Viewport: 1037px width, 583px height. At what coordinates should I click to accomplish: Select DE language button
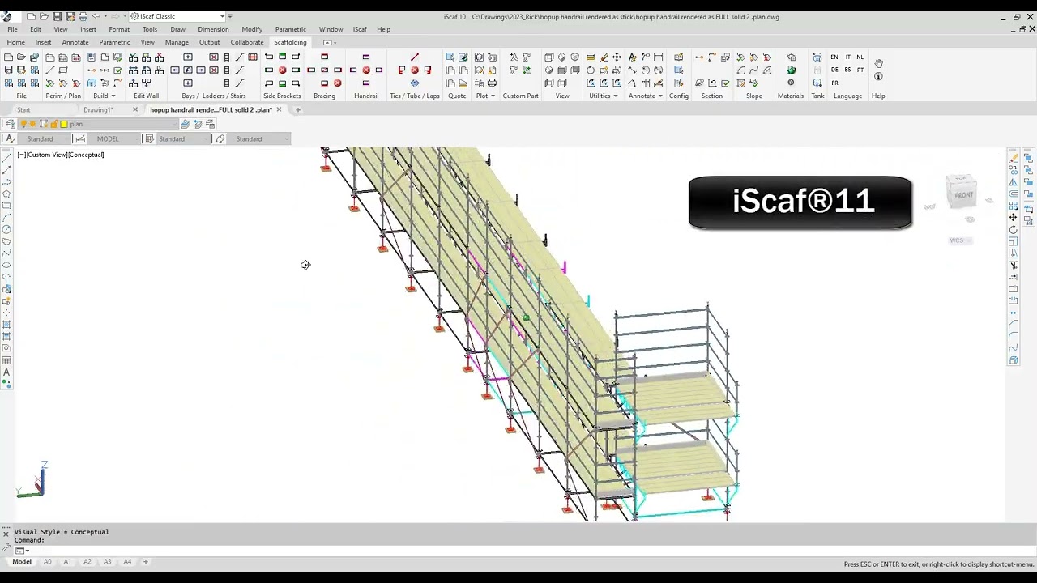(834, 70)
